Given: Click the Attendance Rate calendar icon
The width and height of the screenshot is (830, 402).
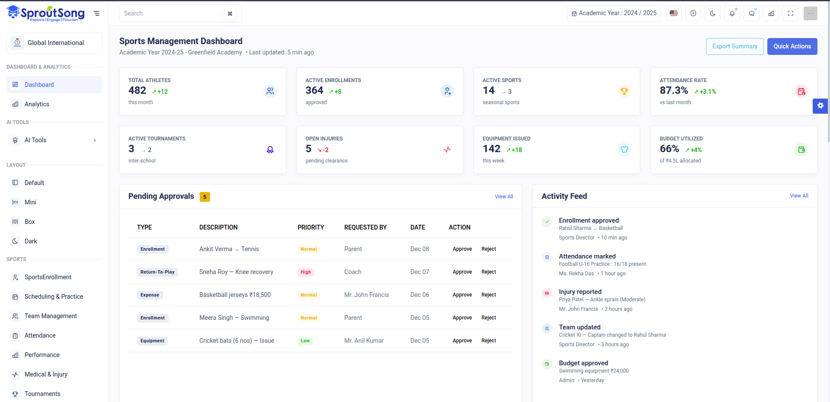Looking at the screenshot, I should pos(801,91).
